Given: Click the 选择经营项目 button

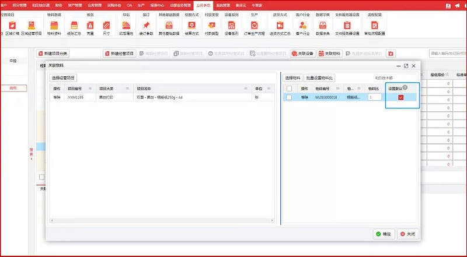Looking at the screenshot, I should coord(63,78).
